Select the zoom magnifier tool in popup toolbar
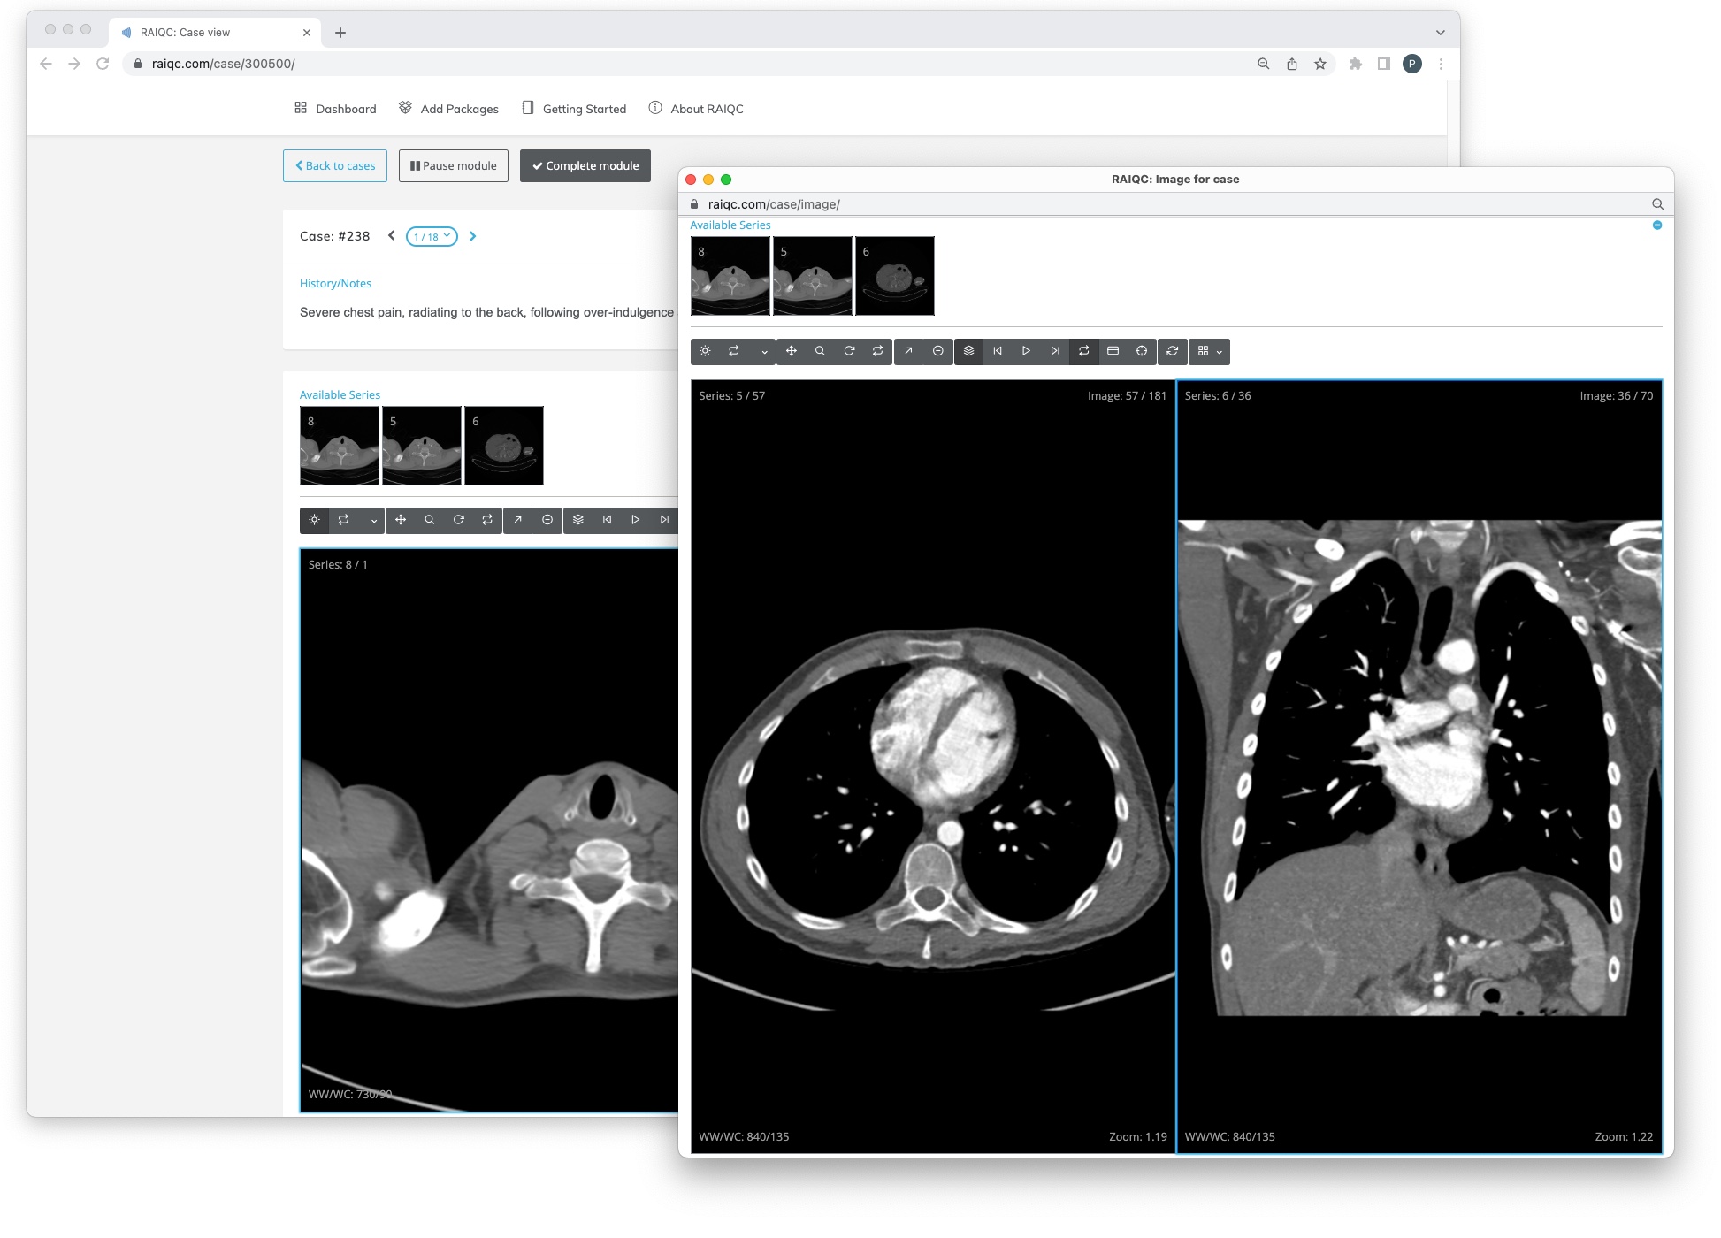Image resolution: width=1721 pixels, height=1238 pixels. [x=820, y=351]
